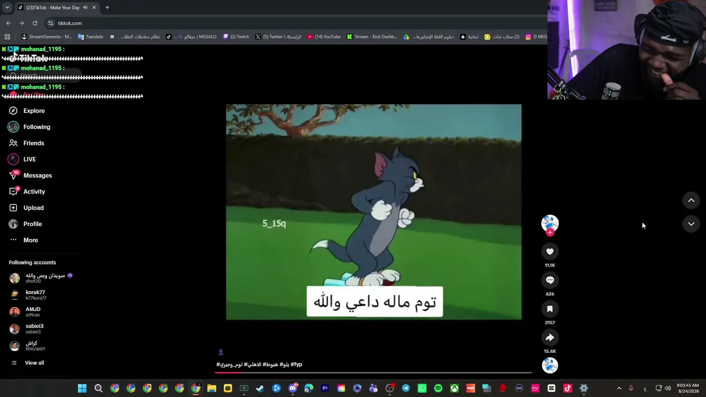Click the tiktok.com address bar
Viewport: 706px width, 397px height.
tap(298, 23)
